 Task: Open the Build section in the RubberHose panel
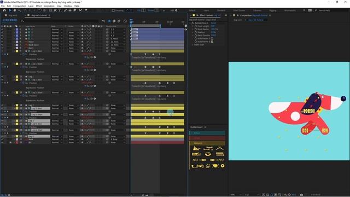[x=207, y=133]
